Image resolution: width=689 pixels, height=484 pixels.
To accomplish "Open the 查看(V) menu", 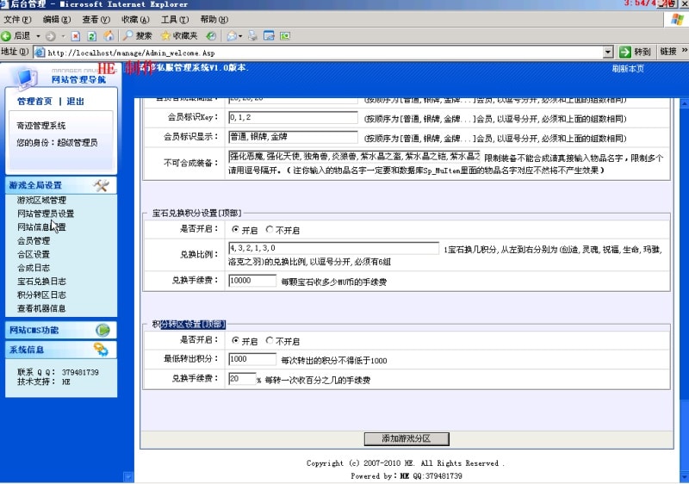I will tap(96, 19).
